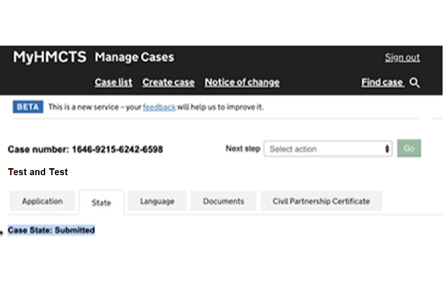The height and width of the screenshot is (295, 443).
Task: Open the feedback link in the banner
Action: pyautogui.click(x=159, y=107)
